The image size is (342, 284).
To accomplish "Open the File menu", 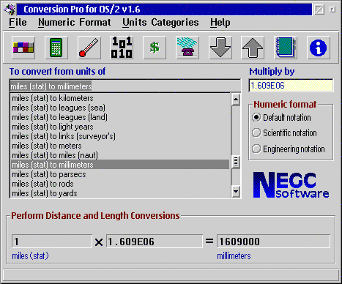I will pyautogui.click(x=18, y=23).
